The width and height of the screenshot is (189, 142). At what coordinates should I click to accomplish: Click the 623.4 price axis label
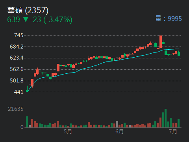(x=17, y=58)
